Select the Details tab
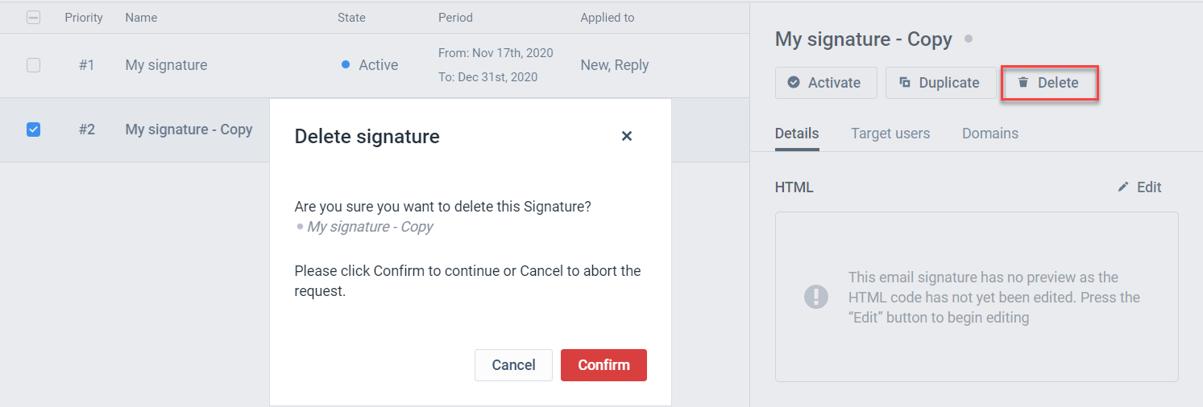Image resolution: width=1203 pixels, height=407 pixels. (x=797, y=134)
